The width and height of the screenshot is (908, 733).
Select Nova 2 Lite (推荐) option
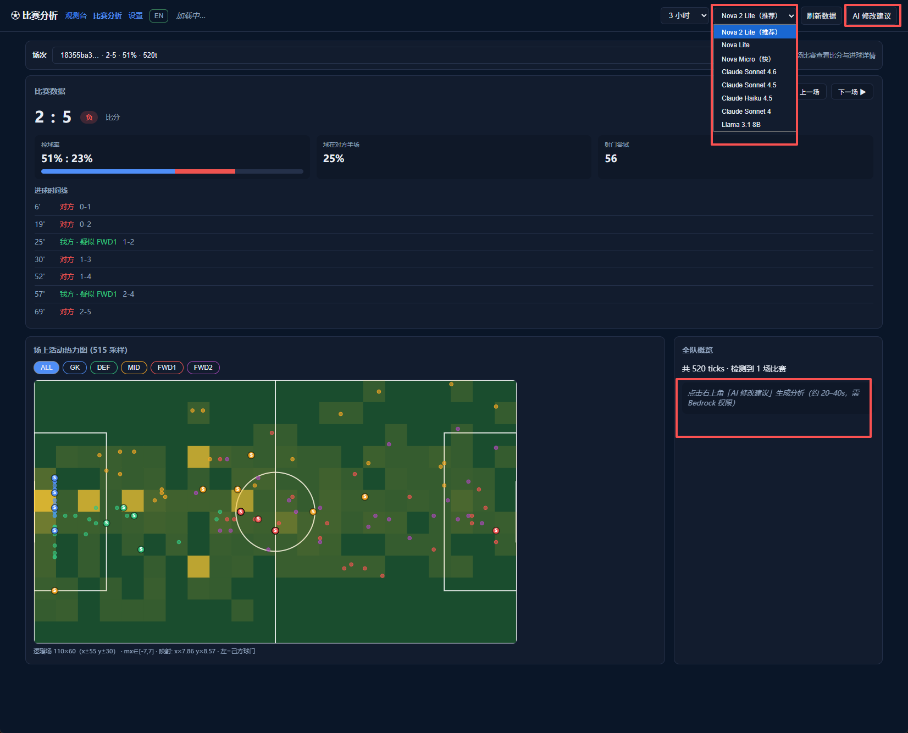pos(754,32)
